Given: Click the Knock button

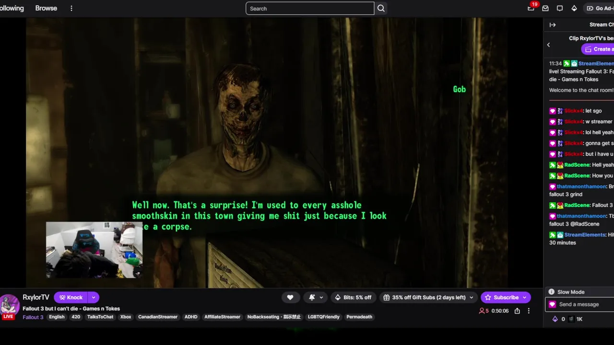Looking at the screenshot, I should tap(71, 297).
